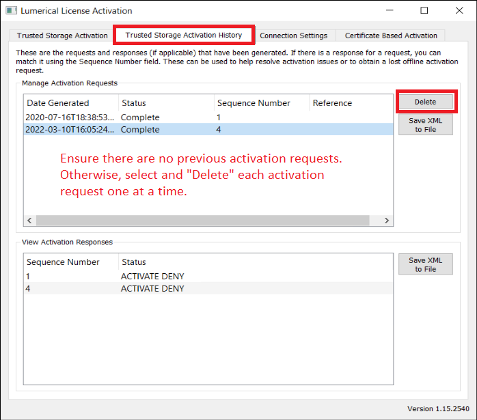Open Trusted Storage Activation History tab
This screenshot has width=477, height=420.
coord(184,35)
